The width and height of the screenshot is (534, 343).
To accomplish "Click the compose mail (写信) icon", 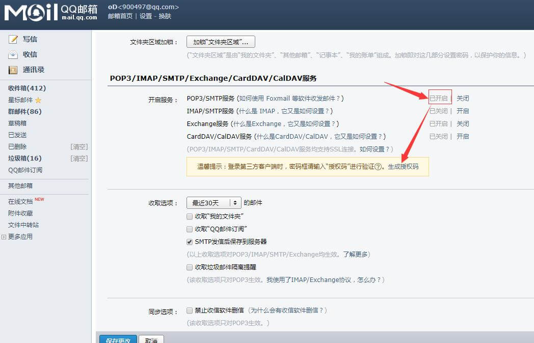I will [x=13, y=39].
